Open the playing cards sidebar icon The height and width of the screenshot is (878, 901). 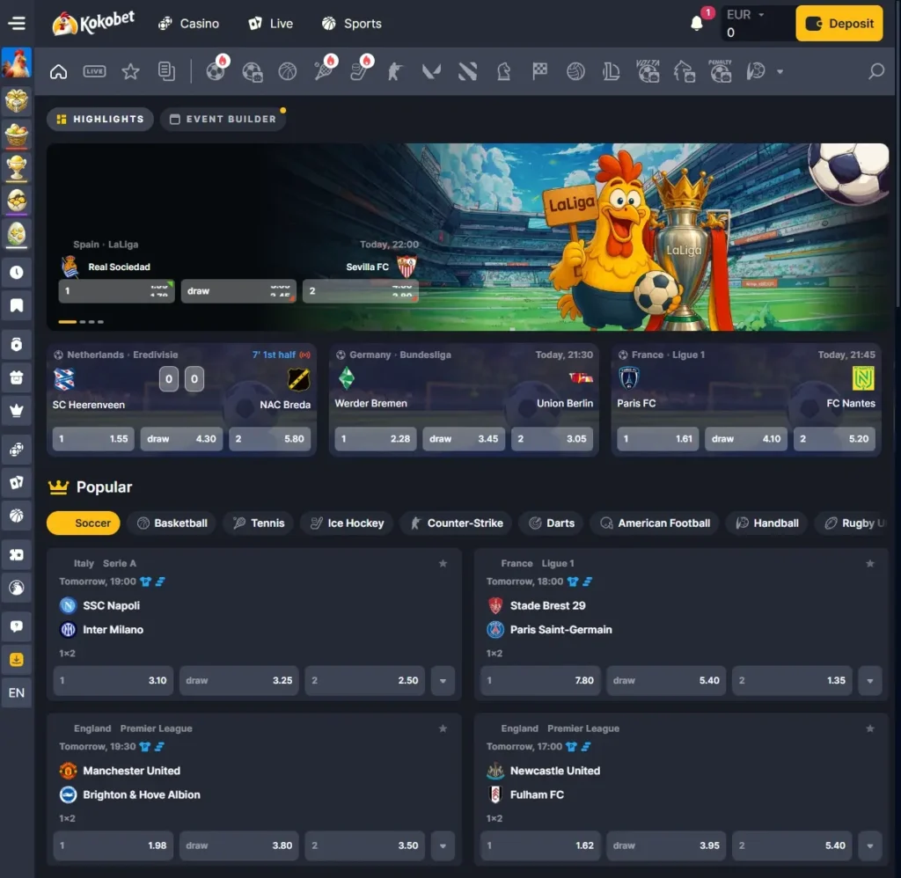coord(16,482)
